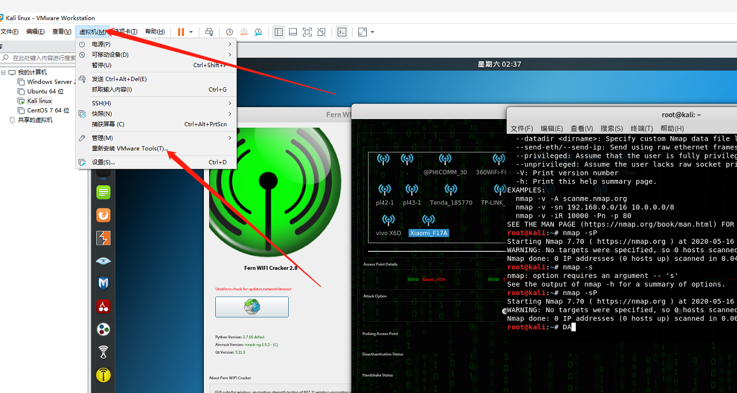Click the Fern update button
Screen dimensions: 737x393
[x=252, y=307]
